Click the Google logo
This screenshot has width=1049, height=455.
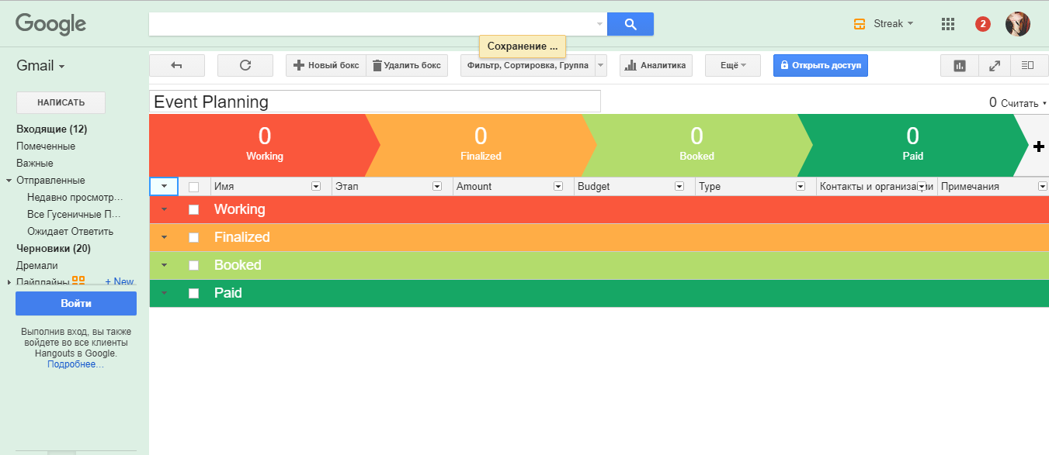[51, 24]
